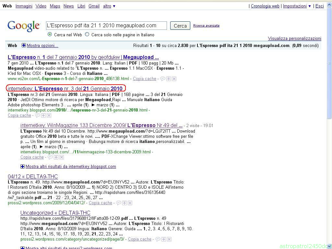Open the 'altro' dropdown menu
Image resolution: width=332 pixels, height=249 pixels.
(109, 6)
